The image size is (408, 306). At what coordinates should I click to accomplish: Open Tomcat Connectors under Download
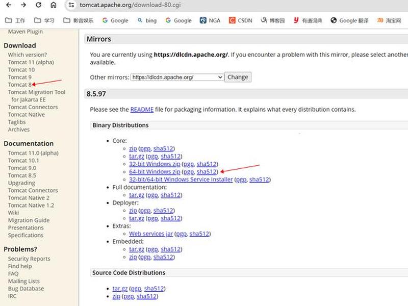point(33,107)
